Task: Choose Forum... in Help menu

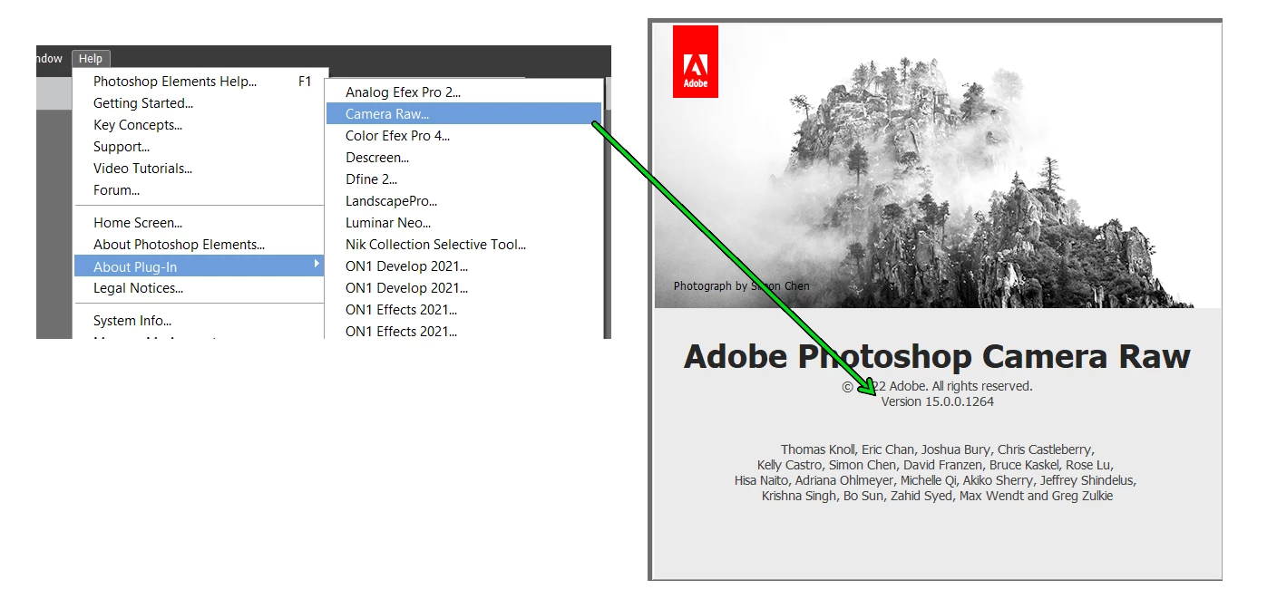Action: pos(116,190)
